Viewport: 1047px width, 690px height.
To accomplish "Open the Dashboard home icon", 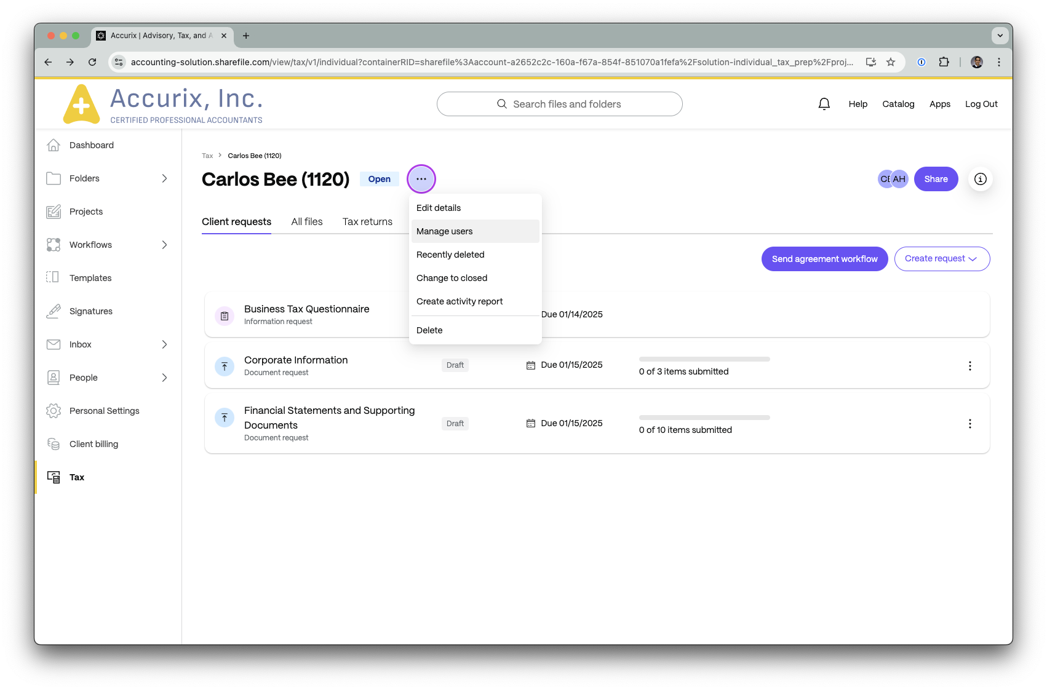I will tap(54, 145).
